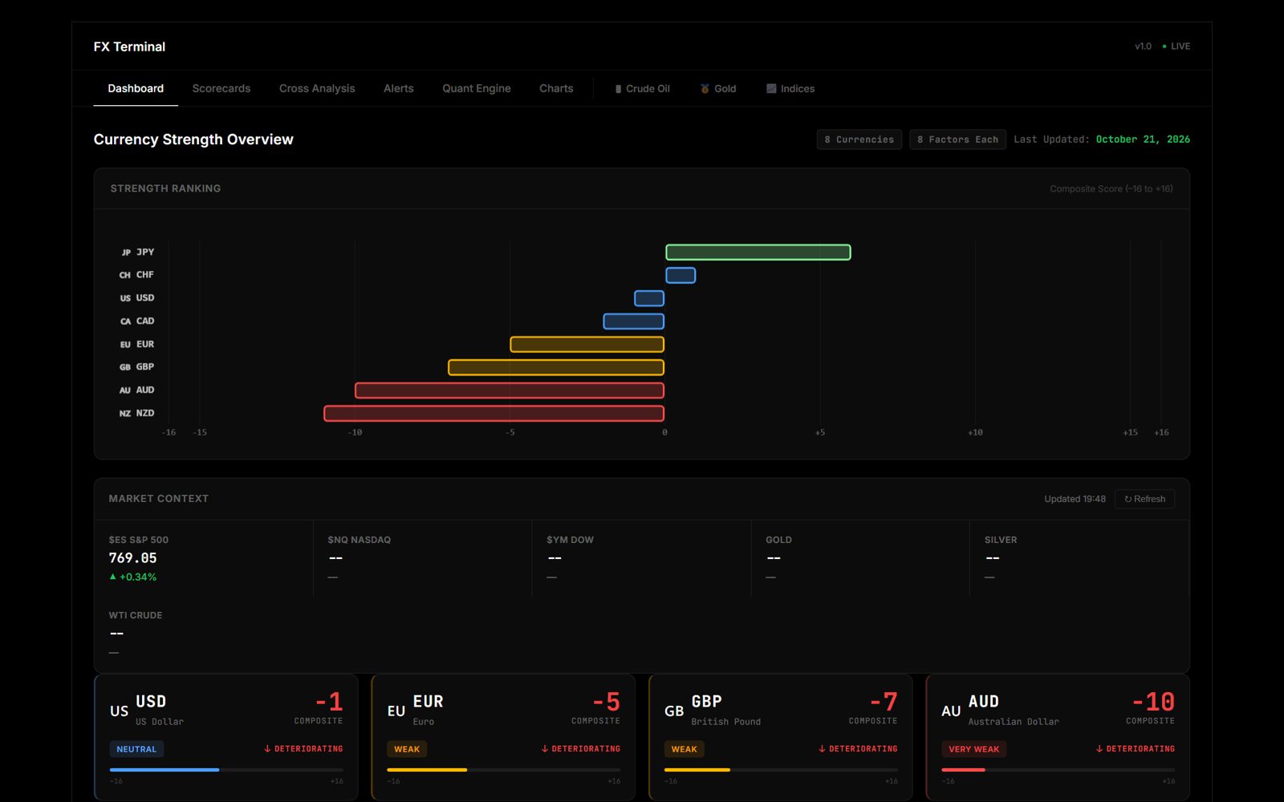Refresh the market context data
The width and height of the screenshot is (1284, 802).
[1144, 499]
